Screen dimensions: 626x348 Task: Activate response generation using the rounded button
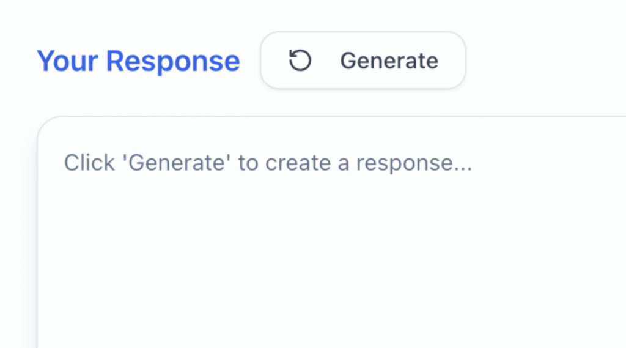point(363,61)
